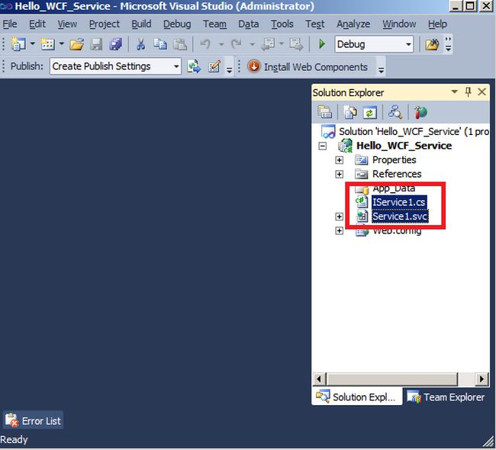
Task: Open the View menu
Action: pyautogui.click(x=67, y=24)
